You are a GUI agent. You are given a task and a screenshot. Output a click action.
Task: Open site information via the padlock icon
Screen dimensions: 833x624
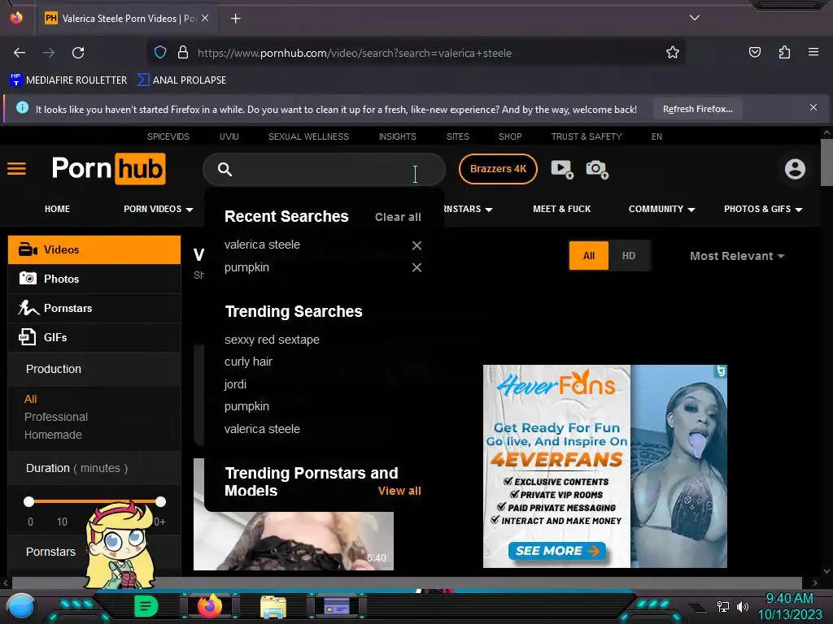coord(183,53)
